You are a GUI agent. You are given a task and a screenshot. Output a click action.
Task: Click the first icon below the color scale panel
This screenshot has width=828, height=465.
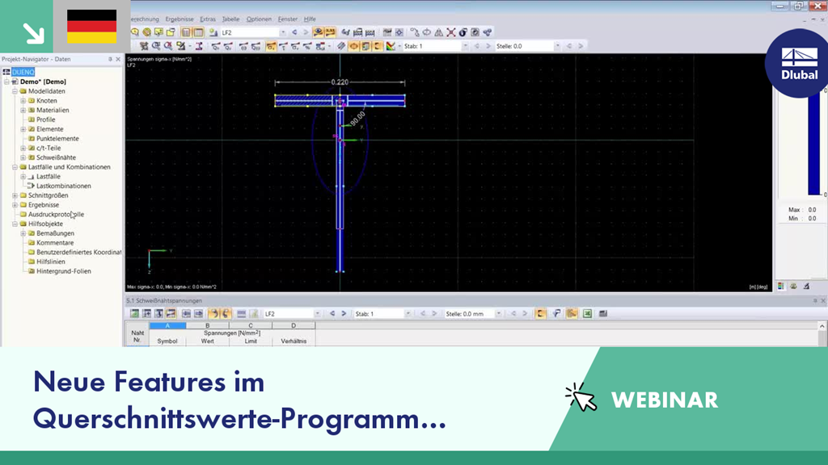tap(781, 287)
